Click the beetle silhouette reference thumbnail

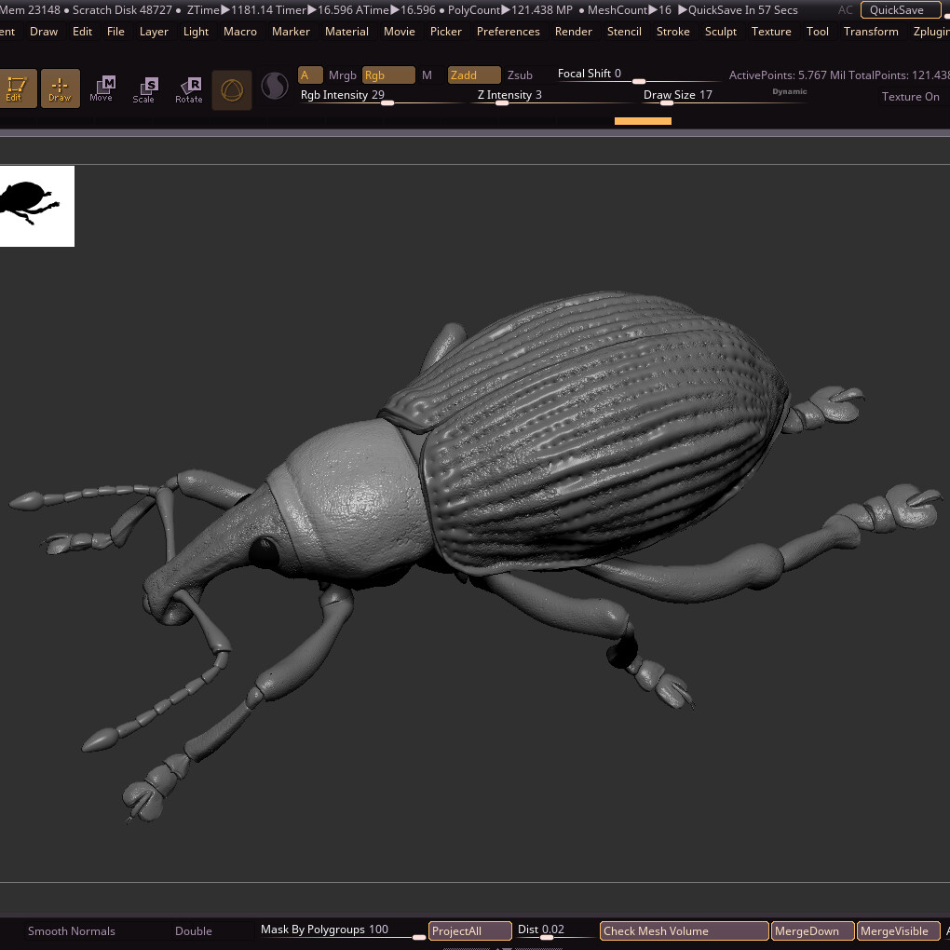pos(35,206)
